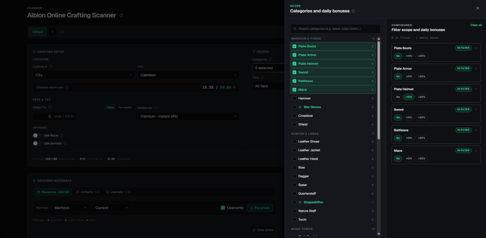Set Mace daily bonus to +20%

point(422,159)
